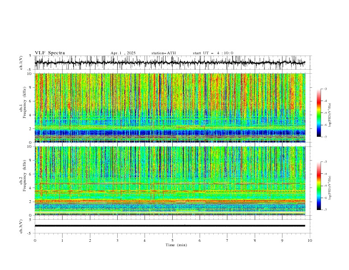
Task: Click the ch.3 flat black trace
Action: 170,226
